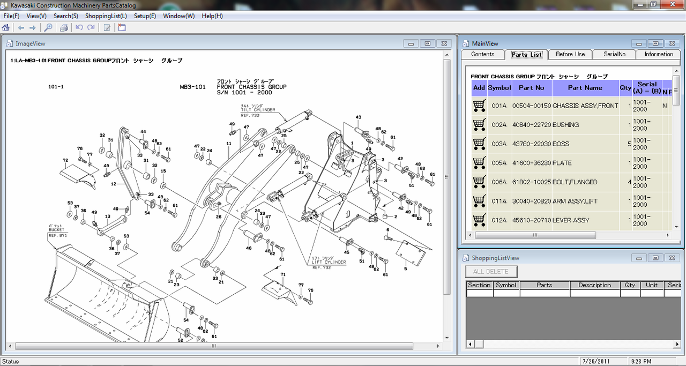Image resolution: width=686 pixels, height=366 pixels.
Task: Click the Symbol column header in parts list
Action: tap(499, 88)
